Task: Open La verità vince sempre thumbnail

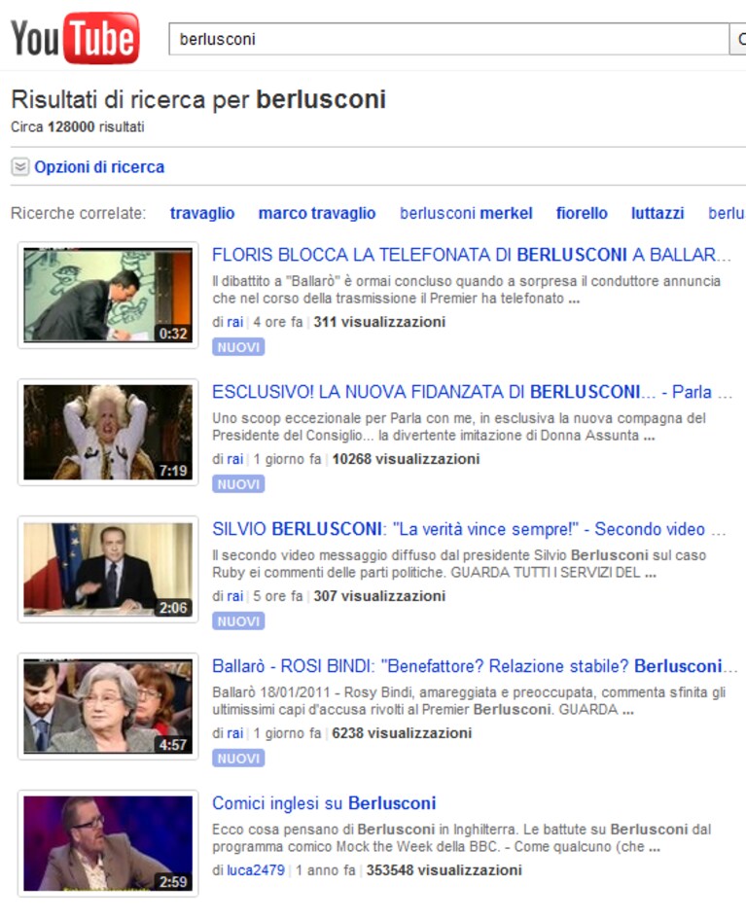Action: (x=108, y=569)
